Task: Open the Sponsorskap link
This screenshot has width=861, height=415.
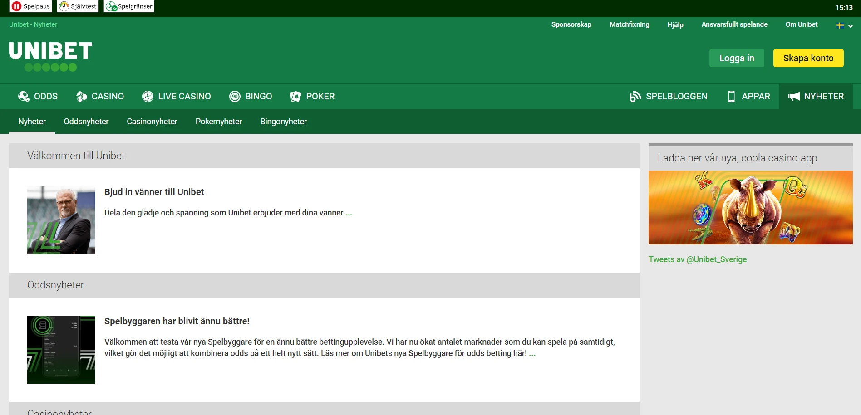Action: 571,24
